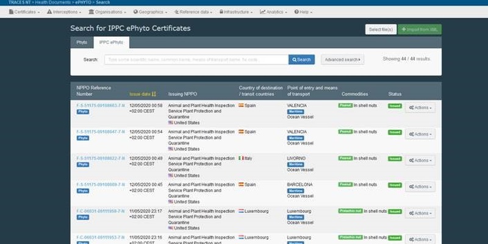
Task: Click the Issue date sort arrows icon
Action: [x=154, y=94]
